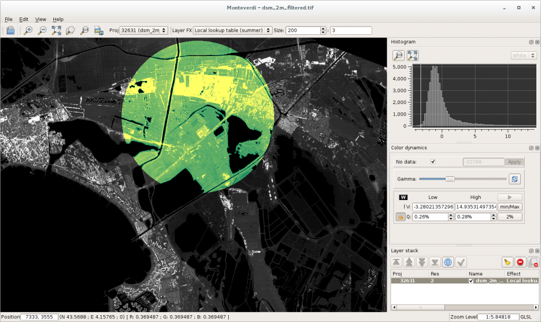Open the Proj 32631 dropdown
Viewport: 541px width, 322px height.
coord(144,30)
